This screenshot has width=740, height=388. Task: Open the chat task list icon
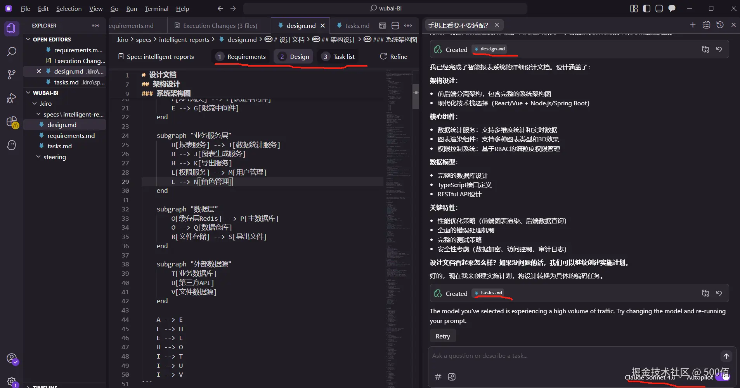pyautogui.click(x=706, y=25)
